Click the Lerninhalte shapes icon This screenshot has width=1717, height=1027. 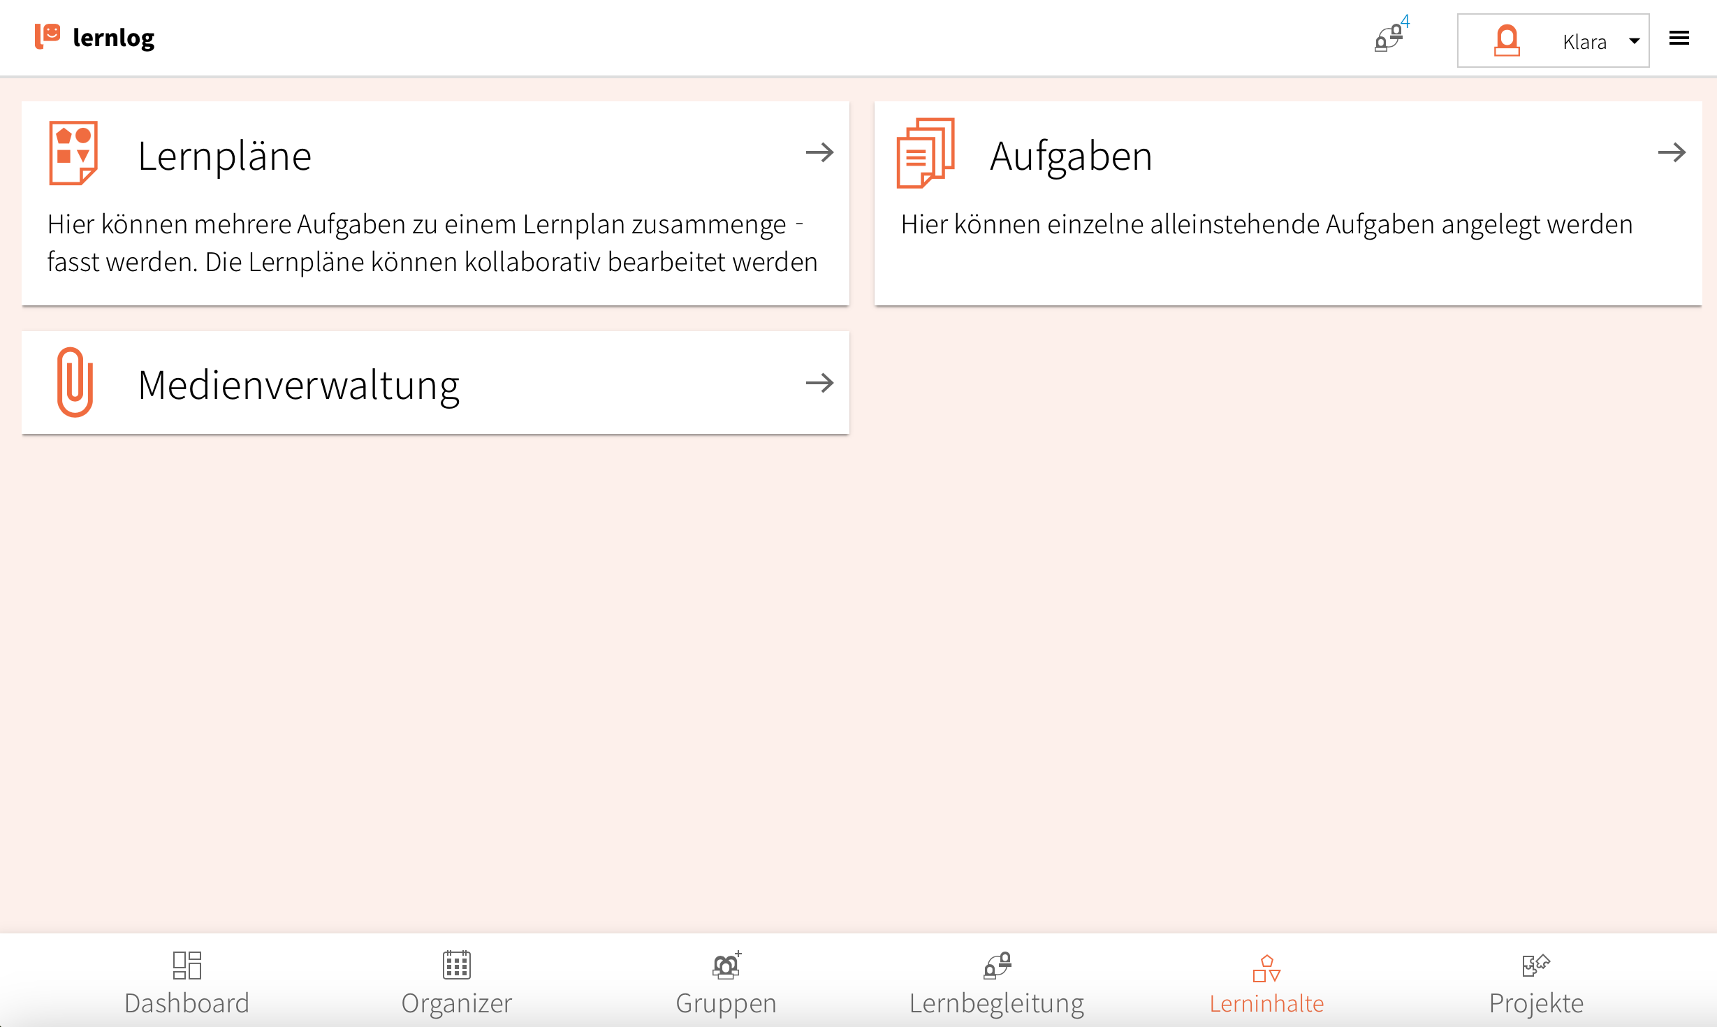[1266, 968]
